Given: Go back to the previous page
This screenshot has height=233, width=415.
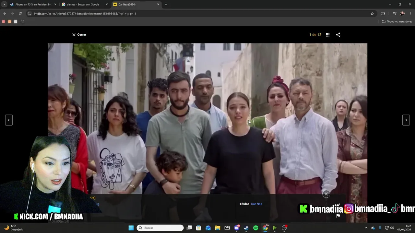Looking at the screenshot, I should coord(5,14).
